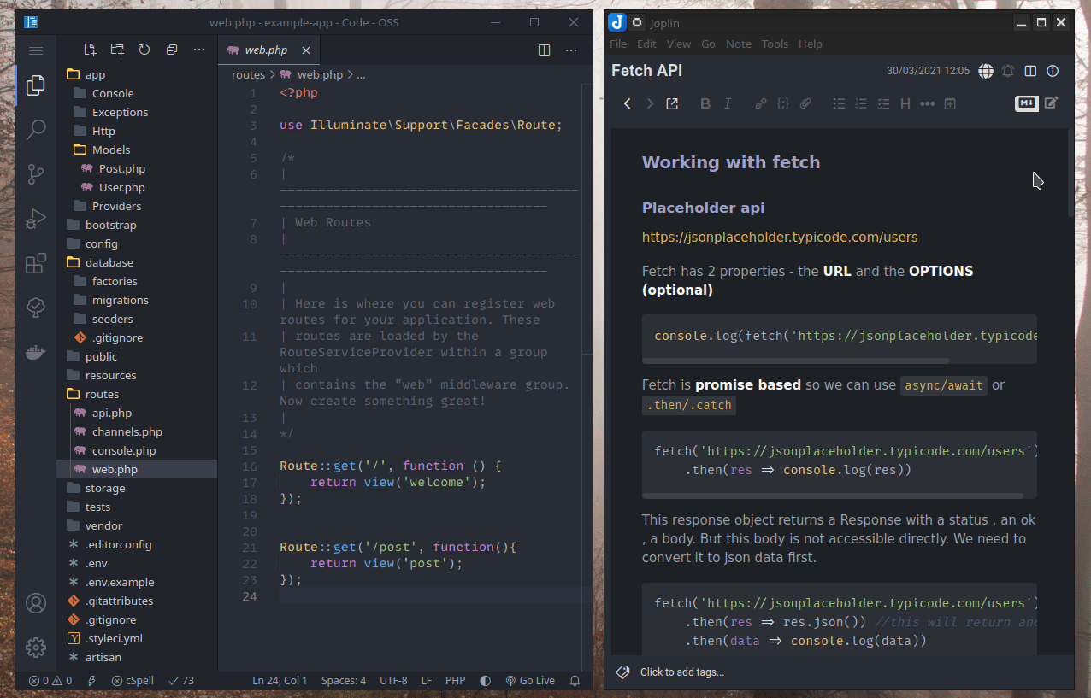1091x698 pixels.
Task: Open User.php in explorer
Action: pyautogui.click(x=121, y=187)
